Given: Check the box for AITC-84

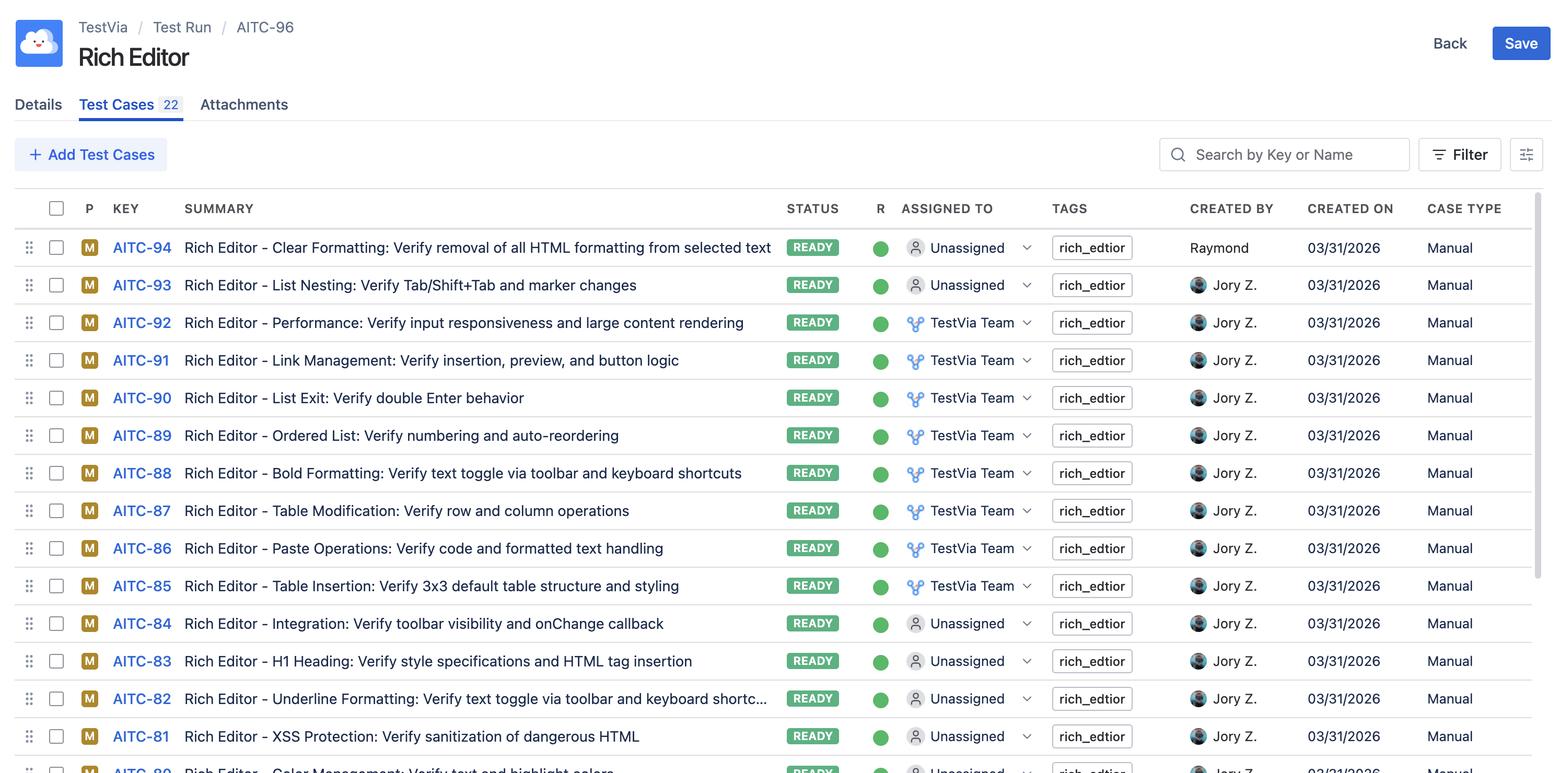Looking at the screenshot, I should [56, 624].
